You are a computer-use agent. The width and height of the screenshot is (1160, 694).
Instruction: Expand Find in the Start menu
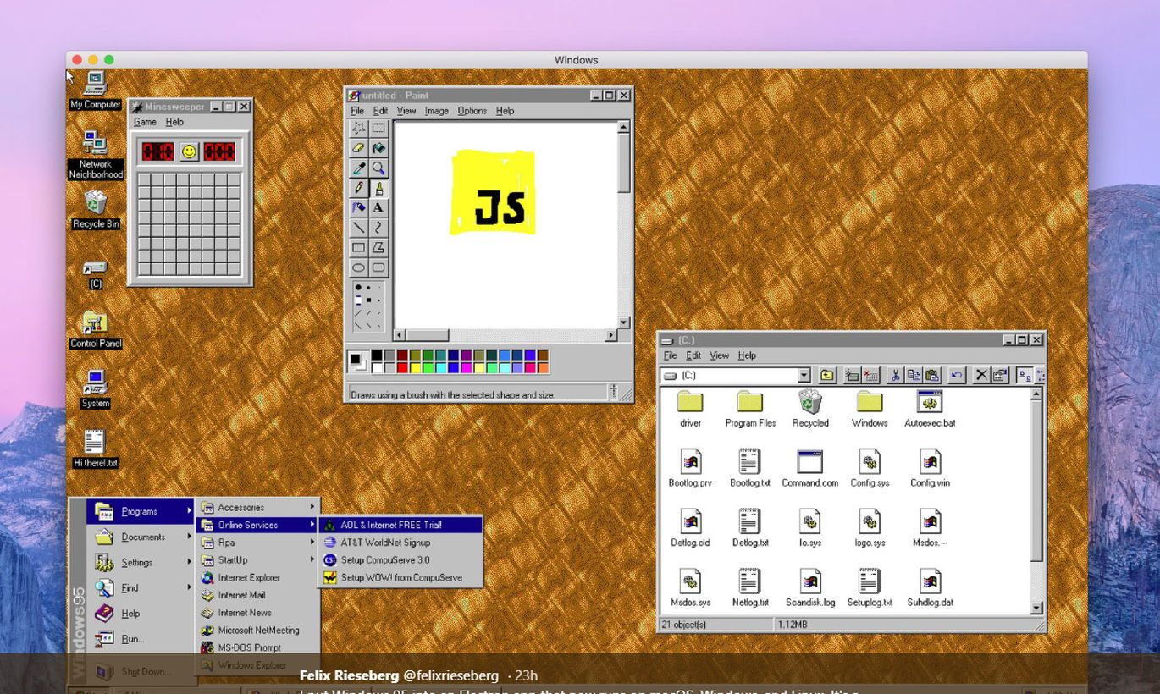(x=141, y=587)
